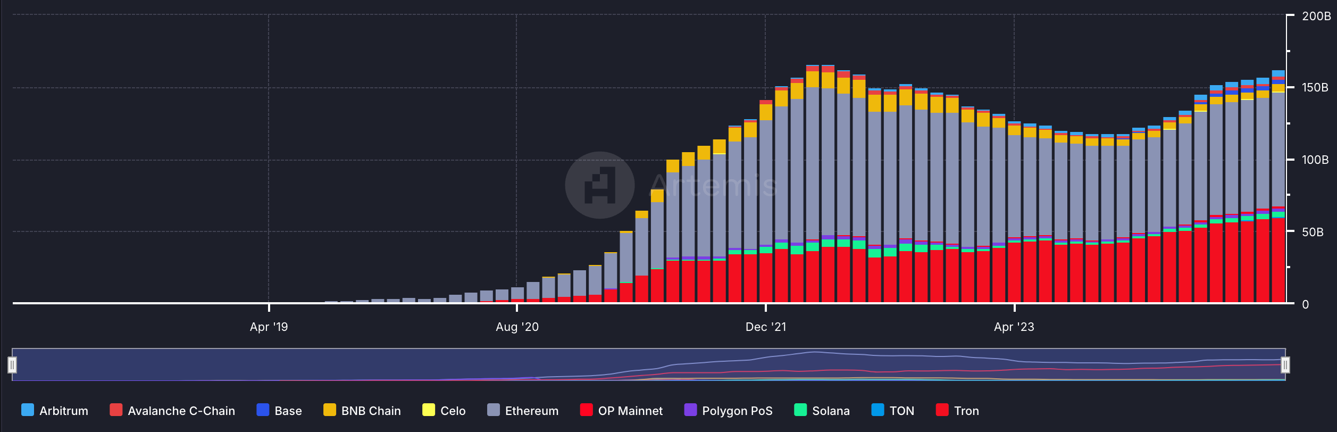Toggle the Polygon PoS legend swatch
The image size is (1337, 432).
(690, 410)
